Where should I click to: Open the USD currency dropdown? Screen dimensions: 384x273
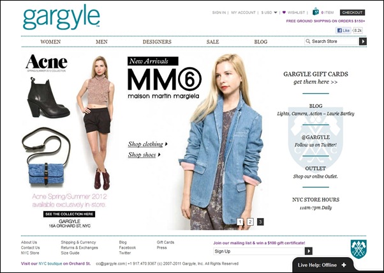pyautogui.click(x=269, y=13)
